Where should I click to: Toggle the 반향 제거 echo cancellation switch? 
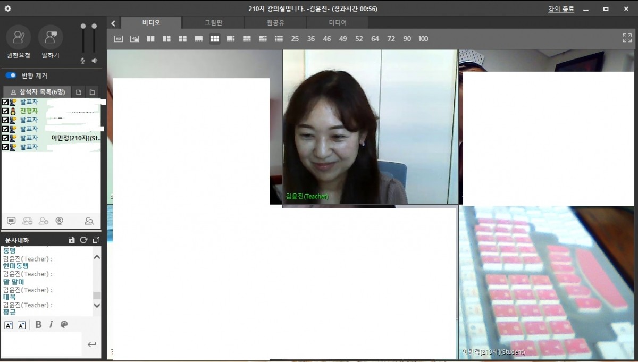pos(11,75)
